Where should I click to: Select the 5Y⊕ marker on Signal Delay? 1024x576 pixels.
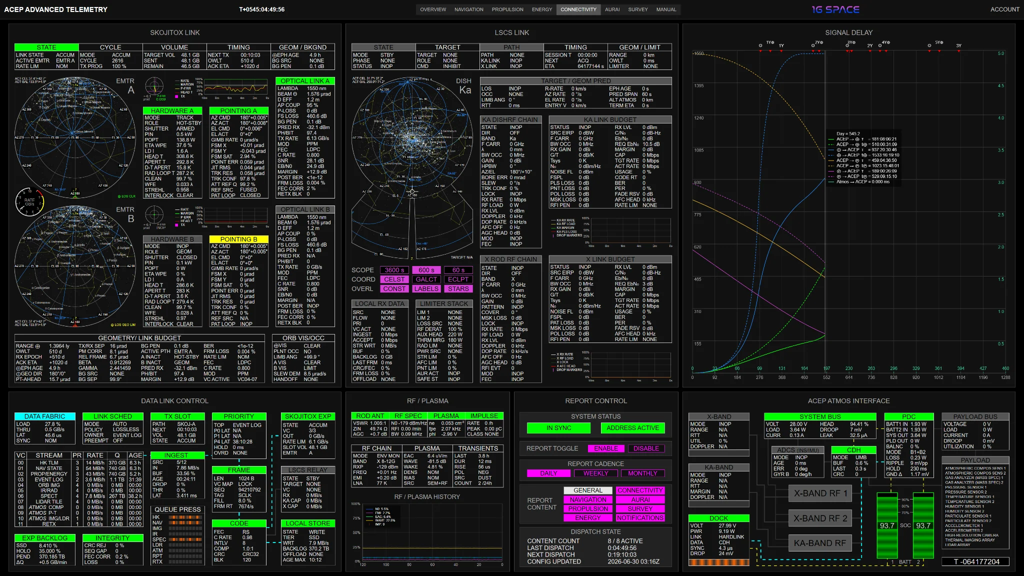[x=939, y=42]
